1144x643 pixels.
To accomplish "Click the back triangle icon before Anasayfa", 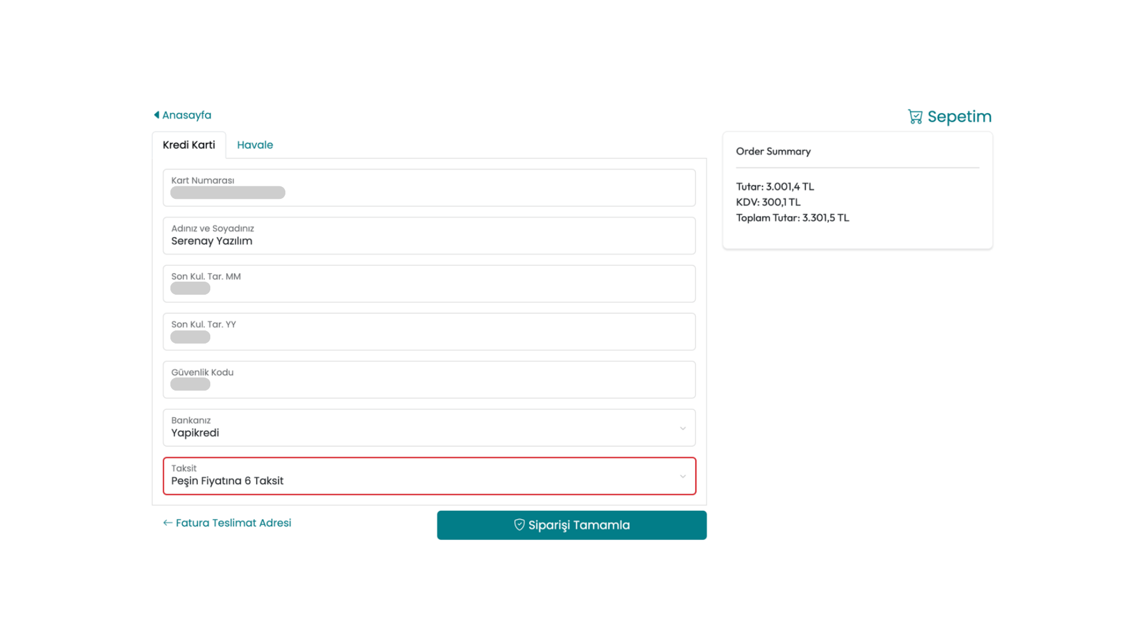I will 157,115.
